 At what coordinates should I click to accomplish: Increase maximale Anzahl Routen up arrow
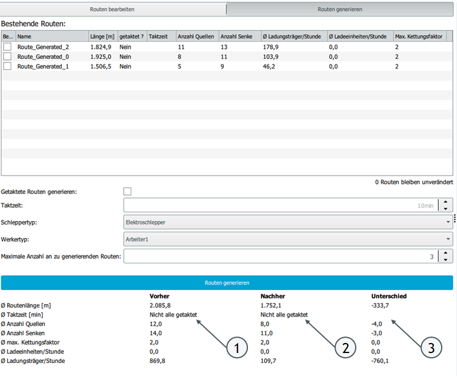(446, 253)
